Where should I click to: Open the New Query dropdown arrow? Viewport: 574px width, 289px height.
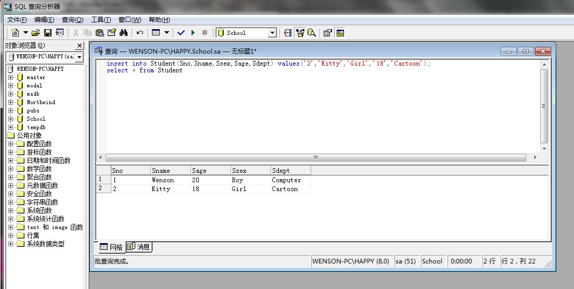point(25,33)
